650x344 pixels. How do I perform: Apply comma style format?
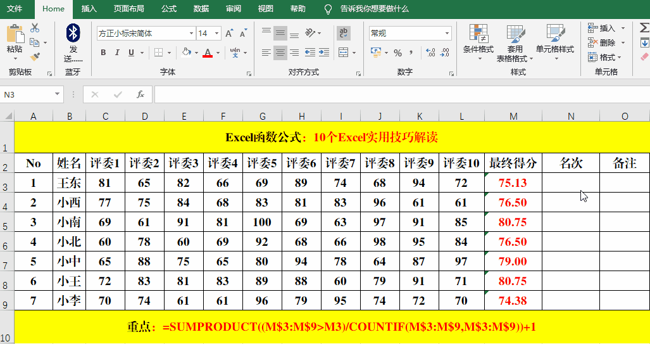[411, 53]
